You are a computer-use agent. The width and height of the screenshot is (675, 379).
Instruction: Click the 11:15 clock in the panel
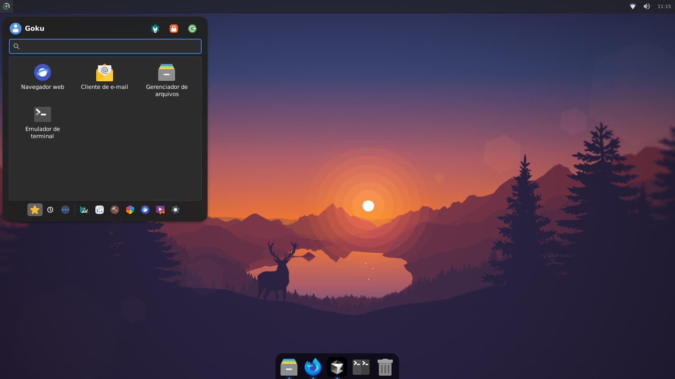(x=664, y=6)
